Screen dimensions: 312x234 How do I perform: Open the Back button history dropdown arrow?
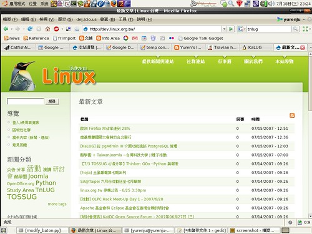click(12, 29)
